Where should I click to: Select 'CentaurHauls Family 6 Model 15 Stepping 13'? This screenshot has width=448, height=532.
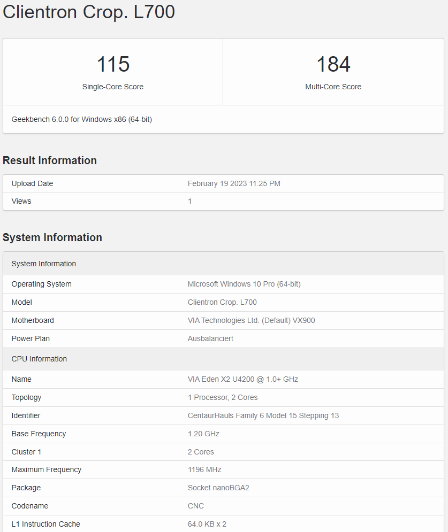(263, 415)
